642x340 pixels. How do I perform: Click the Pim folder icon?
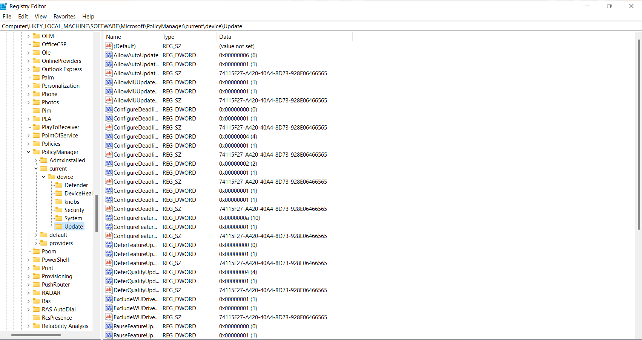click(x=36, y=111)
